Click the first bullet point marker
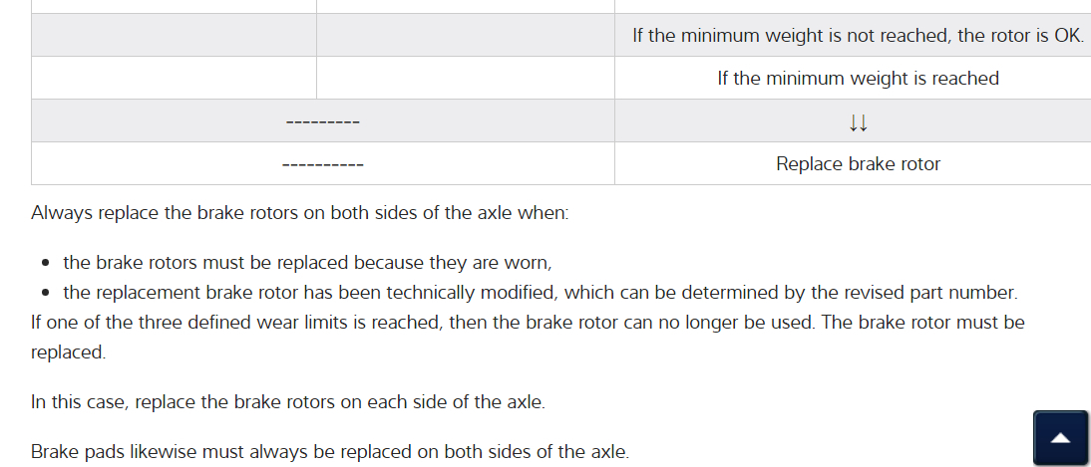The width and height of the screenshot is (1091, 467). pos(47,264)
